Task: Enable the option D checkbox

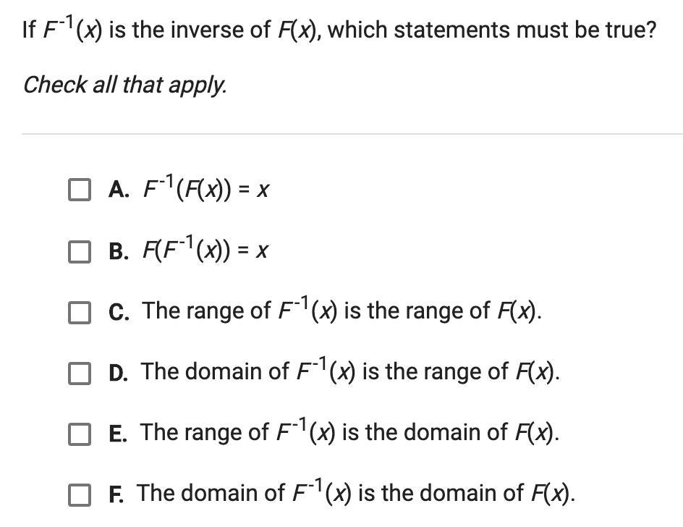Action: tap(80, 373)
